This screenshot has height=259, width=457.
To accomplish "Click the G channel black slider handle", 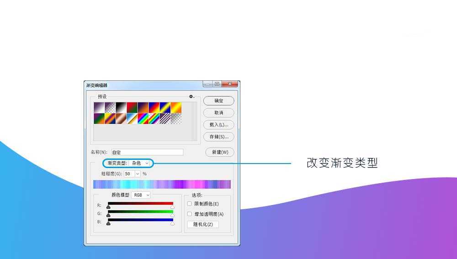I will click(108, 215).
